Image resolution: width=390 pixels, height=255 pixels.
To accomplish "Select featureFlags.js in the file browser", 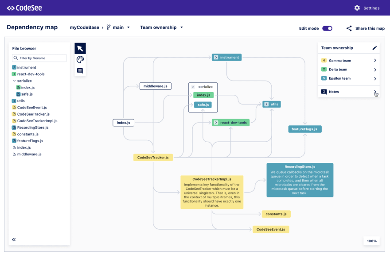I will [x=30, y=141].
